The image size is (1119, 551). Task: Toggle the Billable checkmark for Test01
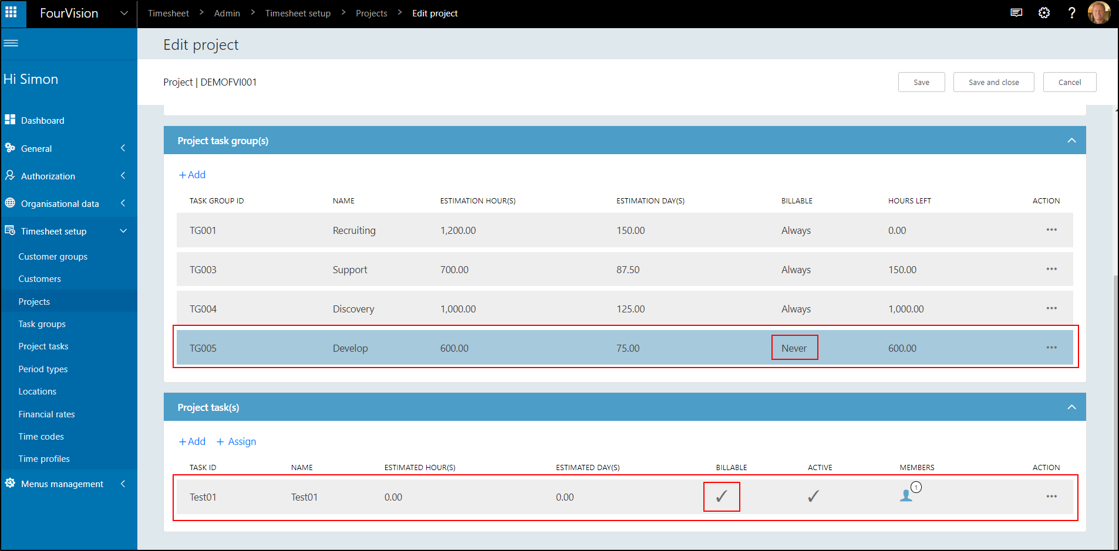722,496
